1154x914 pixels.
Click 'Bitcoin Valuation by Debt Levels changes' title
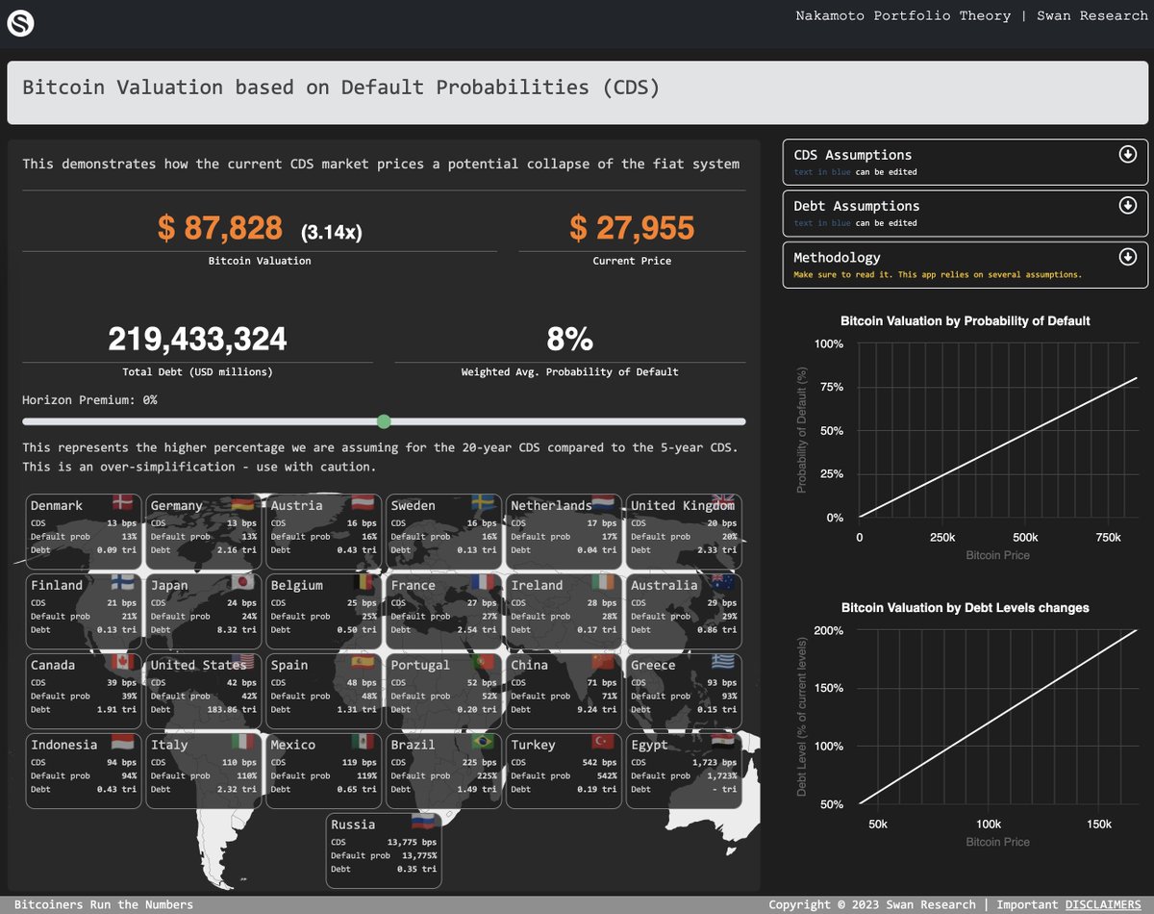pyautogui.click(x=966, y=608)
